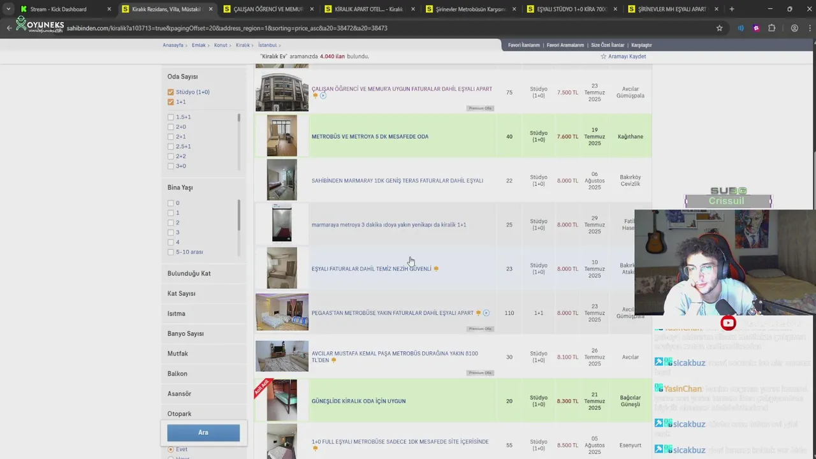Open the tab search dropdown arrow
The image size is (816, 459).
(8, 9)
